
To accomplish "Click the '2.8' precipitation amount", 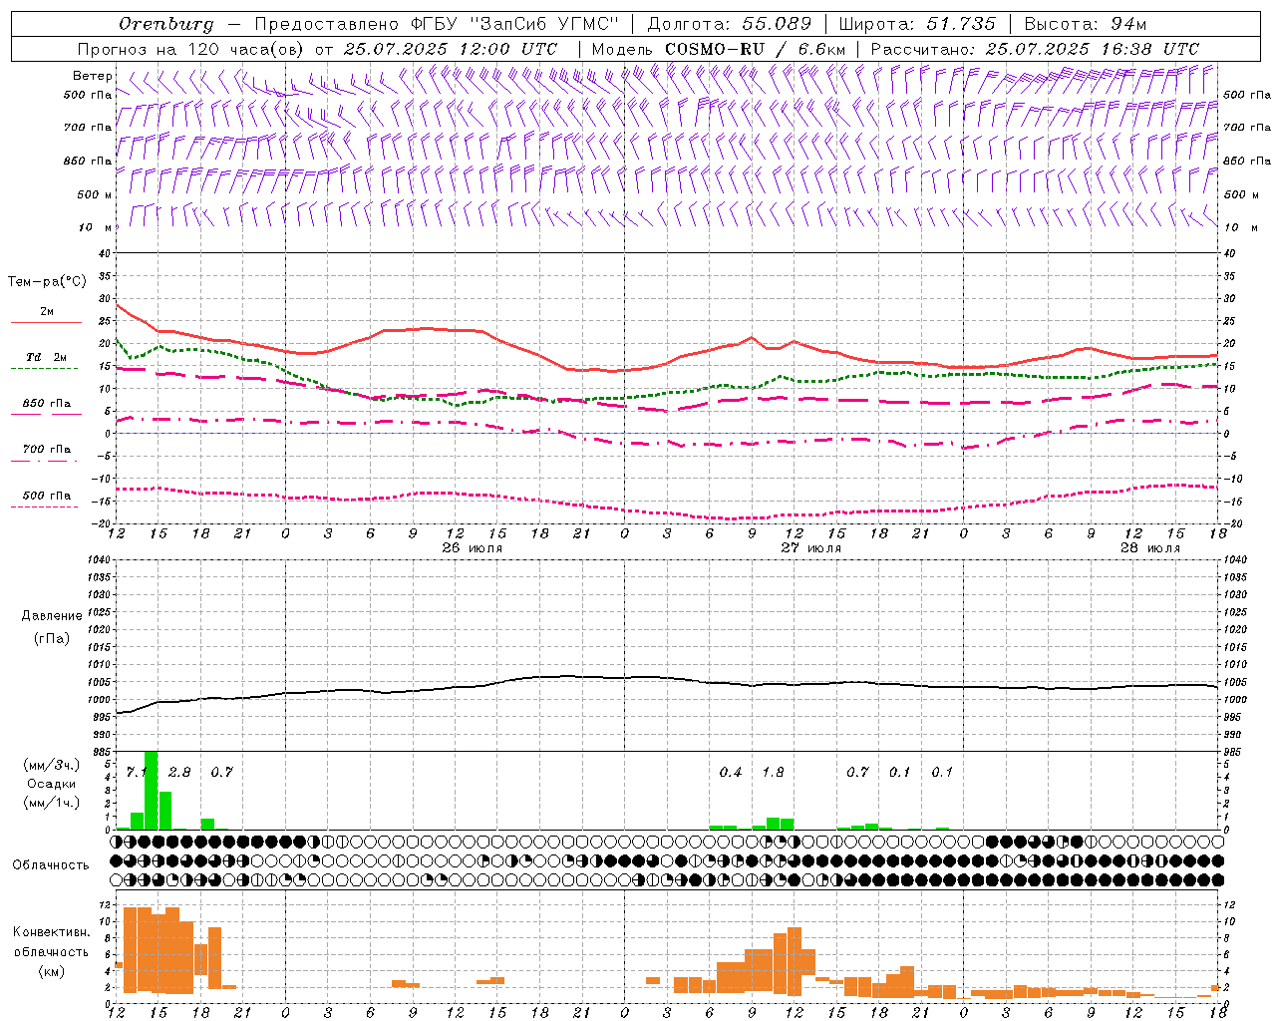I will coord(179,772).
